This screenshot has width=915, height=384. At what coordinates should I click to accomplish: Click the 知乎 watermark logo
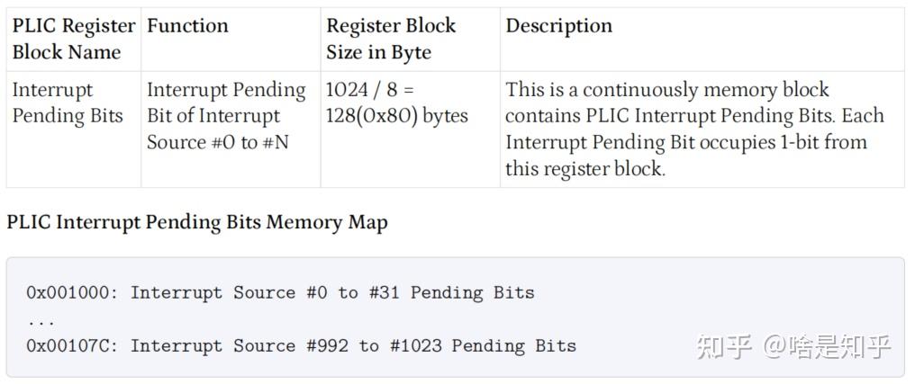(723, 346)
